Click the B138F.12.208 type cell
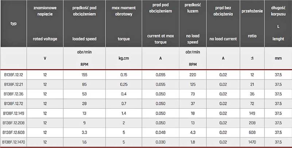This screenshot has width=292, height=148. pos(14,123)
